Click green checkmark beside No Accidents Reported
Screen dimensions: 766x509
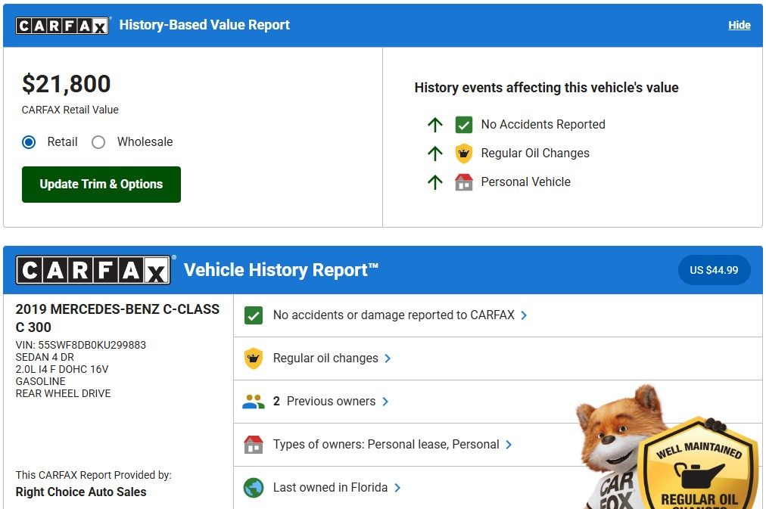coord(463,125)
